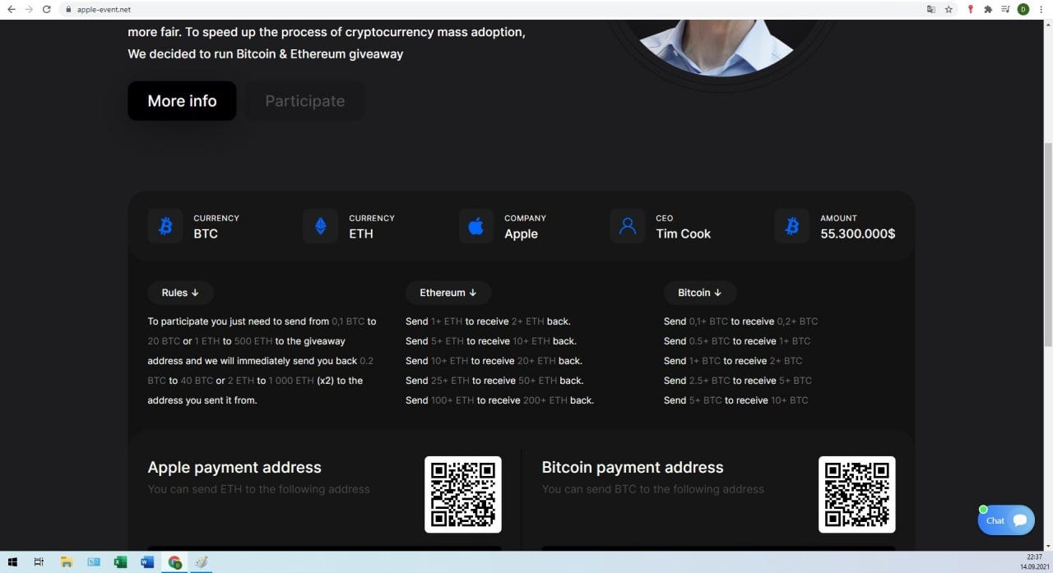Click the Apple logo company icon
Image resolution: width=1053 pixels, height=573 pixels.
(x=476, y=226)
